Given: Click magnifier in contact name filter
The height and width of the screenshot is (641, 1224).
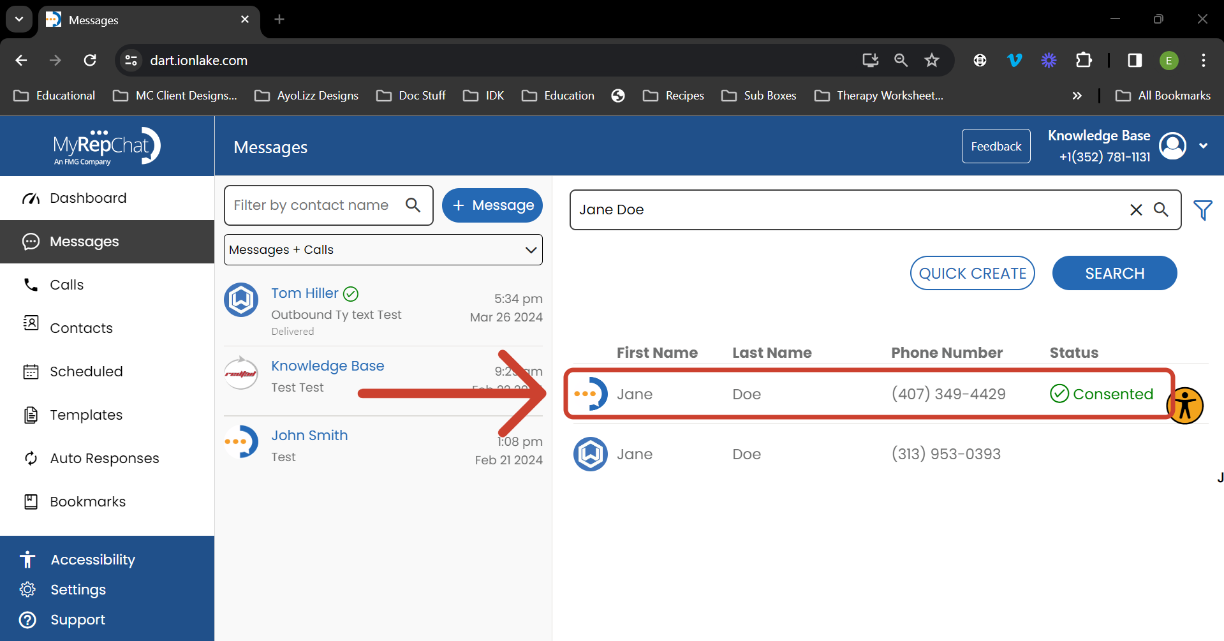Looking at the screenshot, I should [x=413, y=205].
